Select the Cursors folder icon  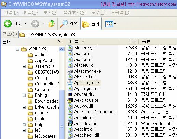pos(30,90)
